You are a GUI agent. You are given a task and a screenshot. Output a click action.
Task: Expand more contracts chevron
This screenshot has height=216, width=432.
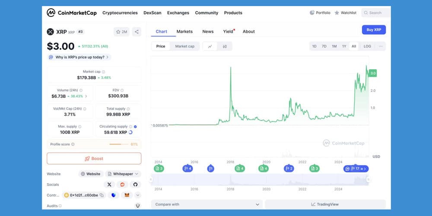click(138, 195)
